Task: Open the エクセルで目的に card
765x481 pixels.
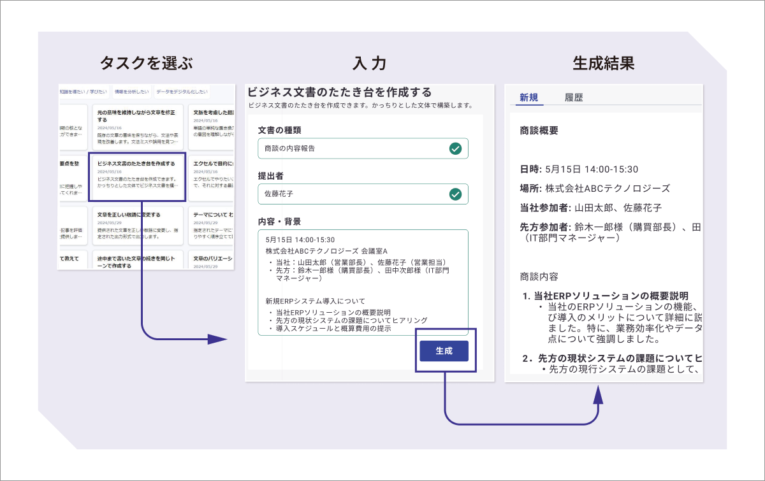Action: coord(212,176)
